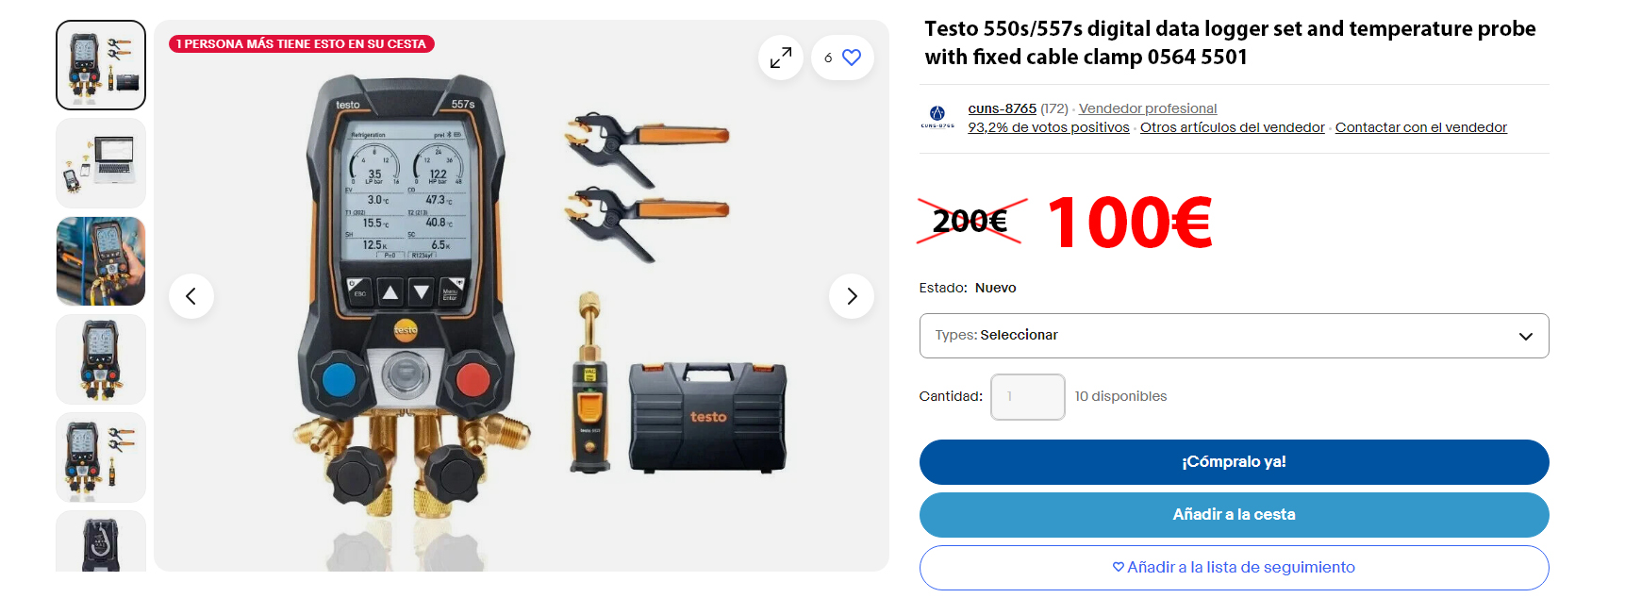Click the Cantidad quantity field
1625x598 pixels.
coord(1027,397)
